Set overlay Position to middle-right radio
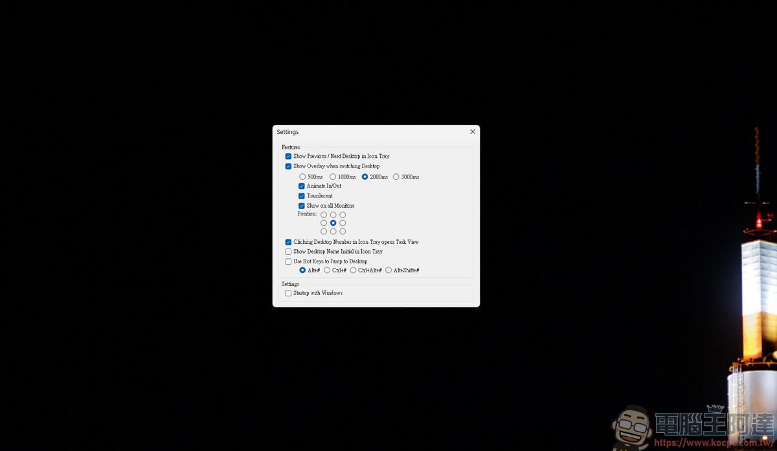Viewport: 777px width, 451px height. point(343,223)
